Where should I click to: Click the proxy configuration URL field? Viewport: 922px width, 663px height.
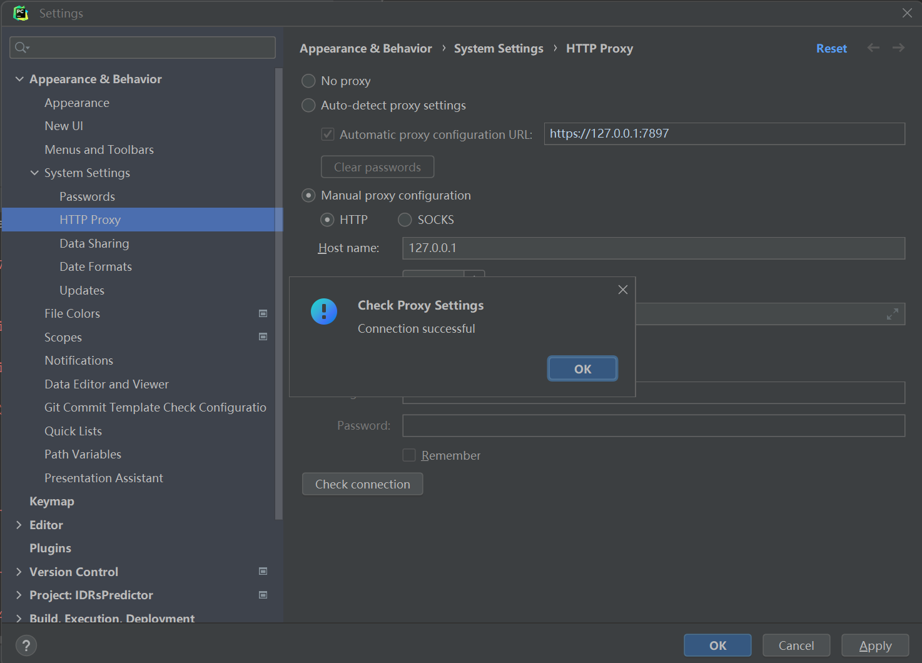(724, 133)
